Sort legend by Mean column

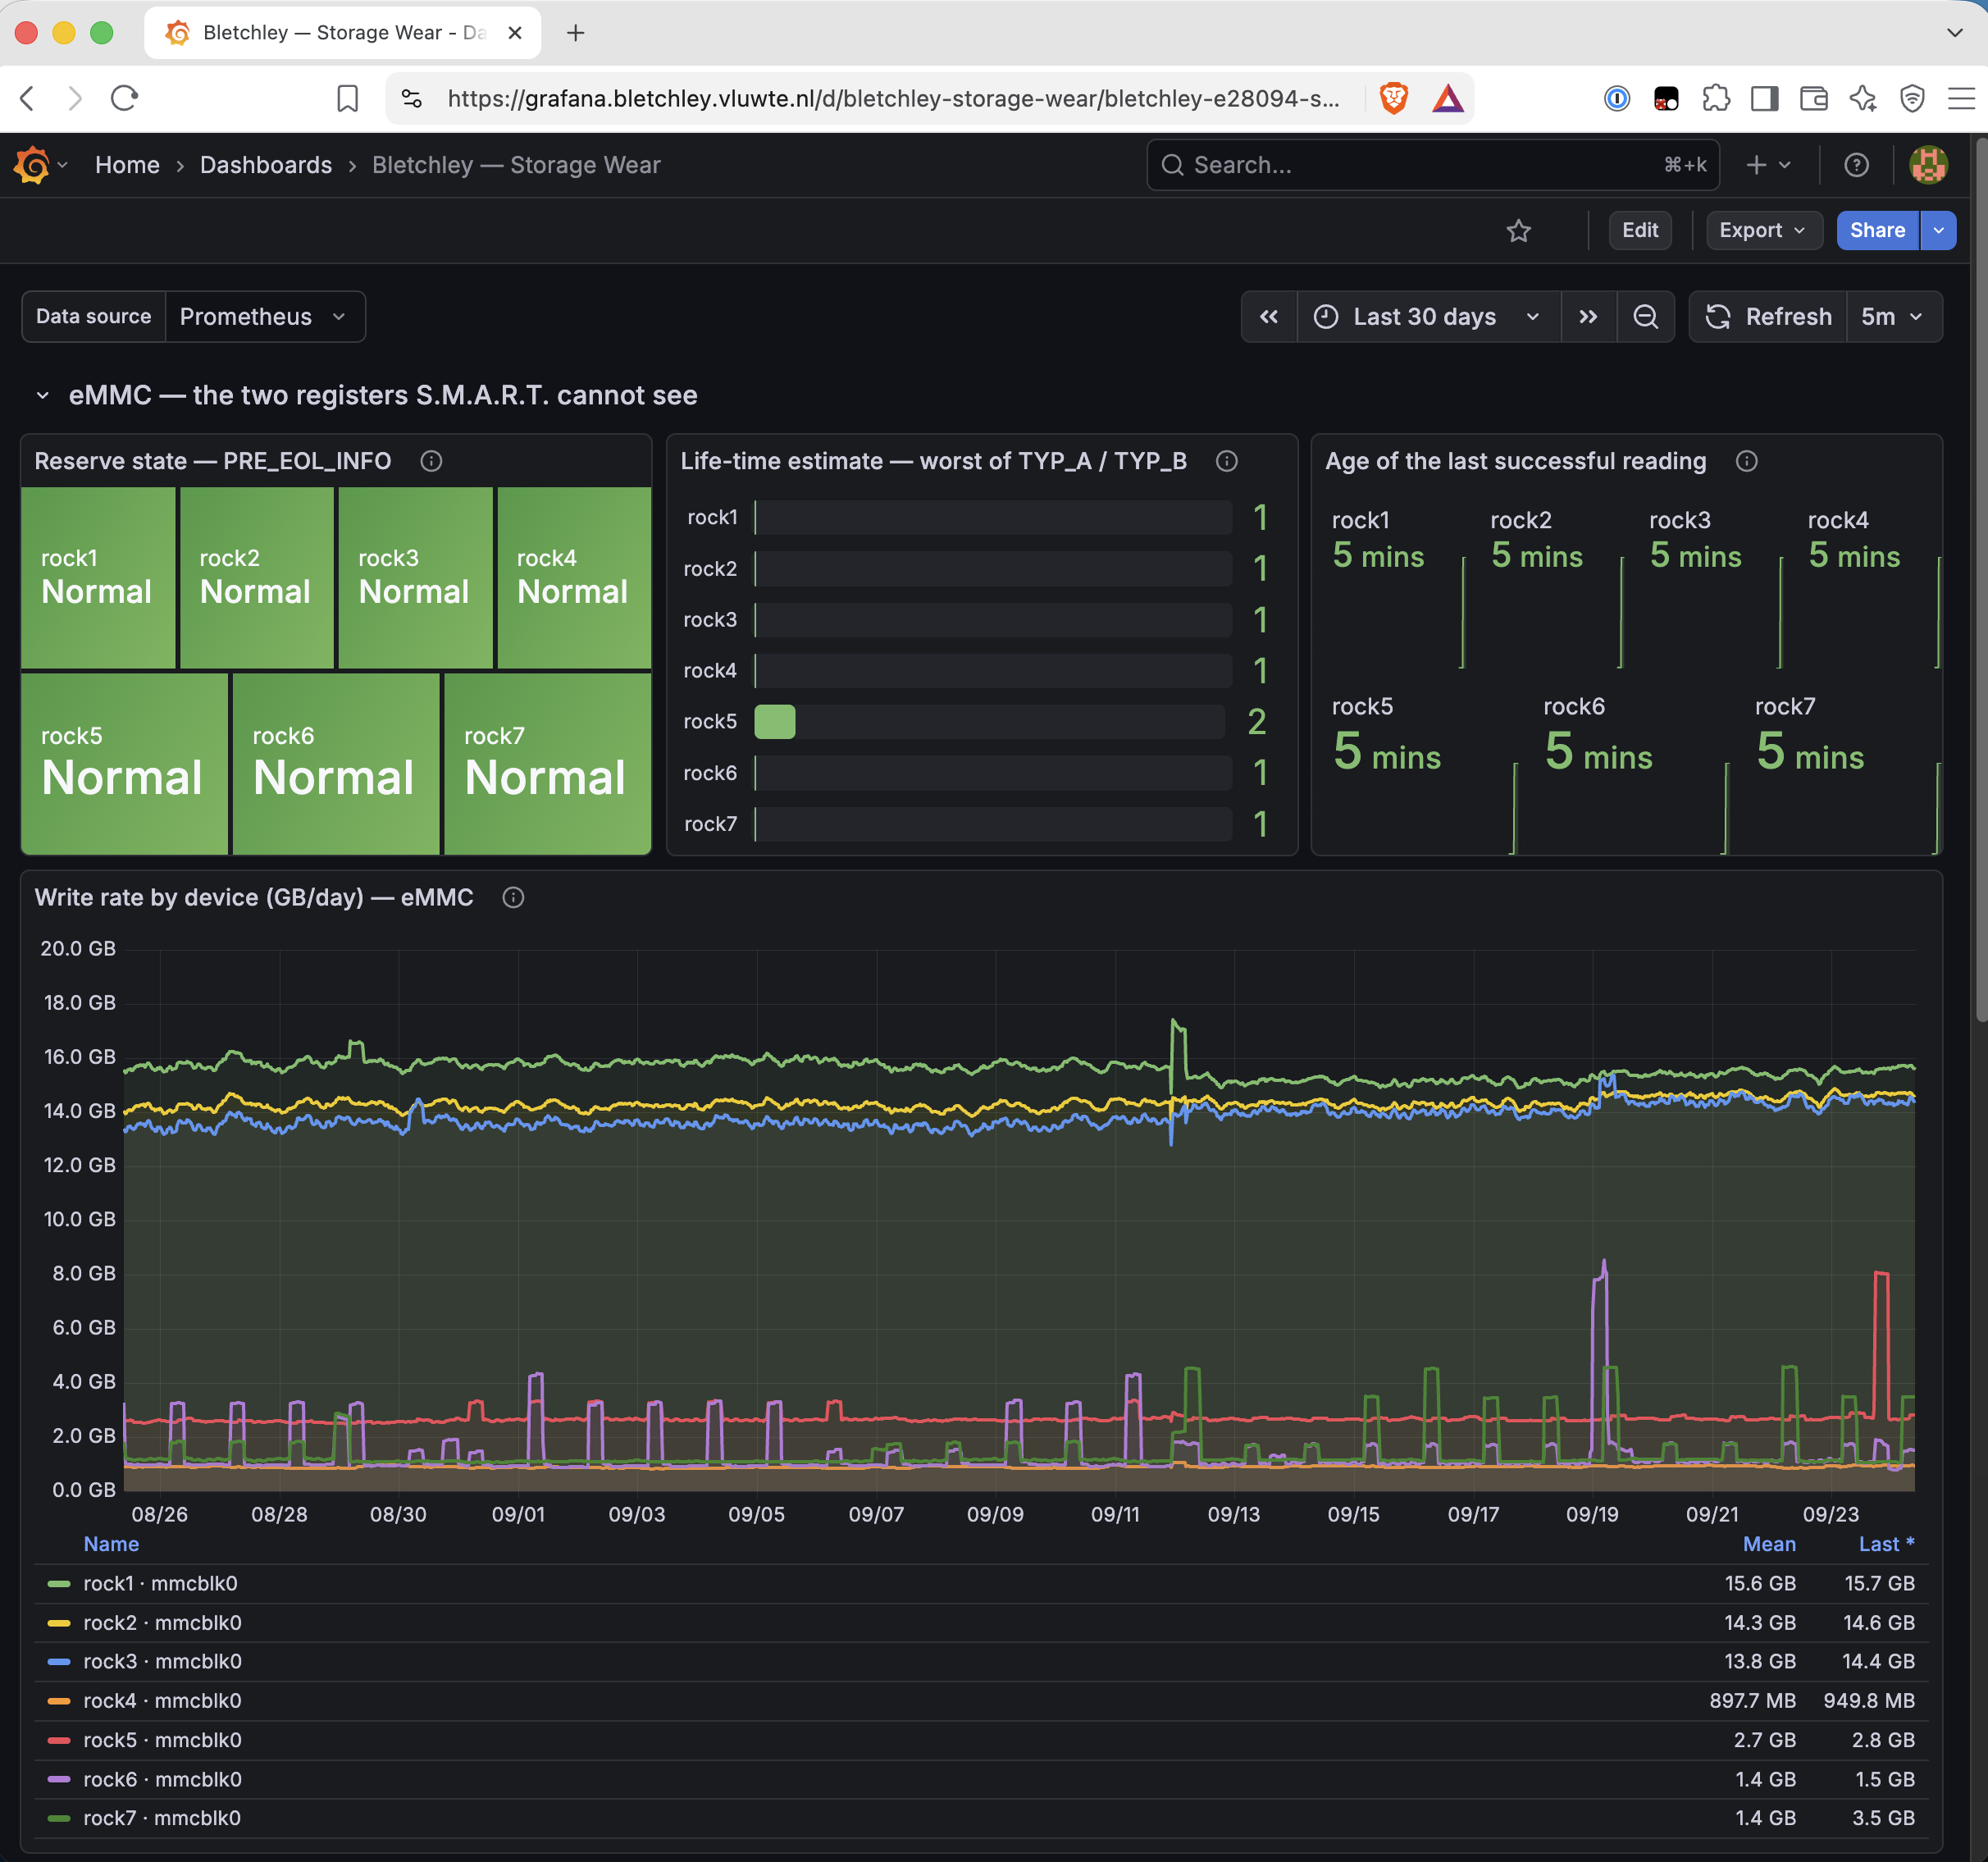pyautogui.click(x=1769, y=1544)
